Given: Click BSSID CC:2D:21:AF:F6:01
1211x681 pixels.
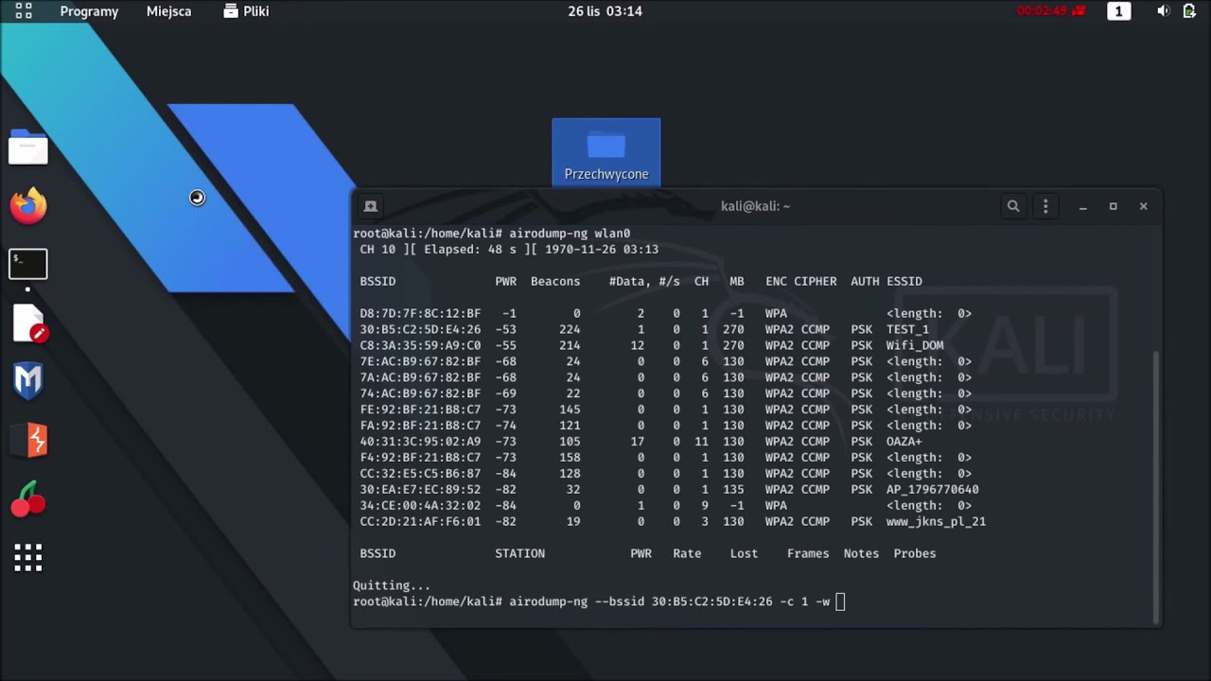Looking at the screenshot, I should [x=420, y=522].
